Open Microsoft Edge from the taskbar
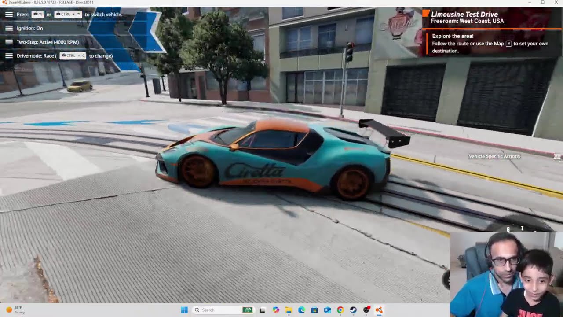 pyautogui.click(x=301, y=310)
